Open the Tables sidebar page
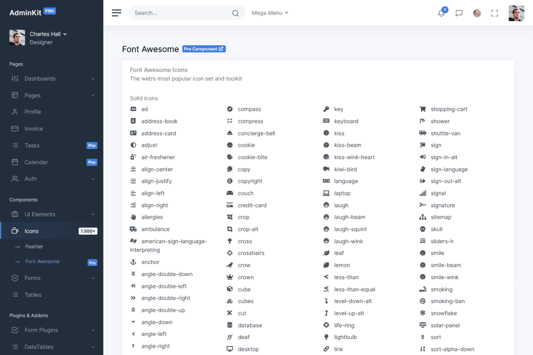Screen dimensions: 533x355 pos(52,295)
